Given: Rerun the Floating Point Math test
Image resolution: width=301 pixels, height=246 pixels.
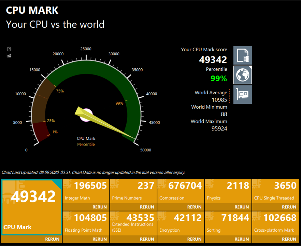Looking at the screenshot, I should pos(100,239).
